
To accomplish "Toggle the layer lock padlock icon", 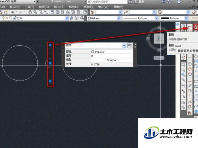I will click(x=15, y=18).
